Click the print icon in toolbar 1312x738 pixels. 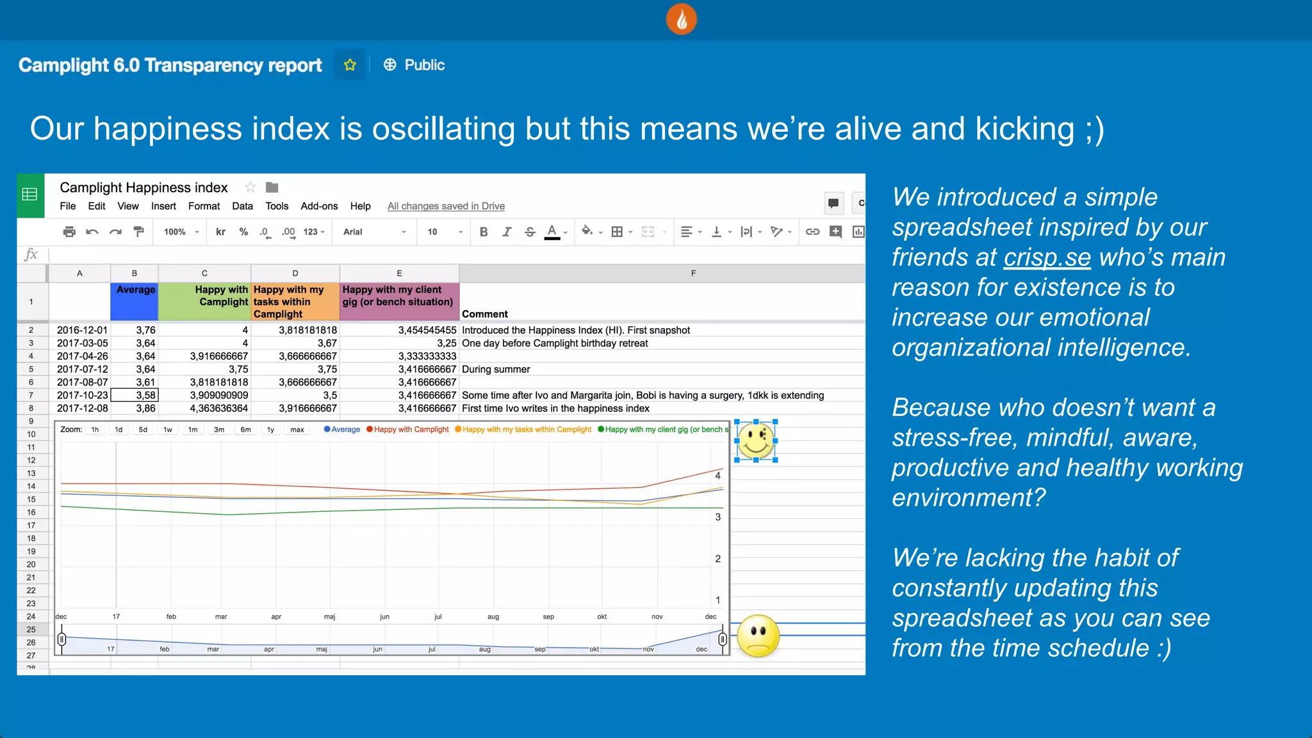point(69,232)
